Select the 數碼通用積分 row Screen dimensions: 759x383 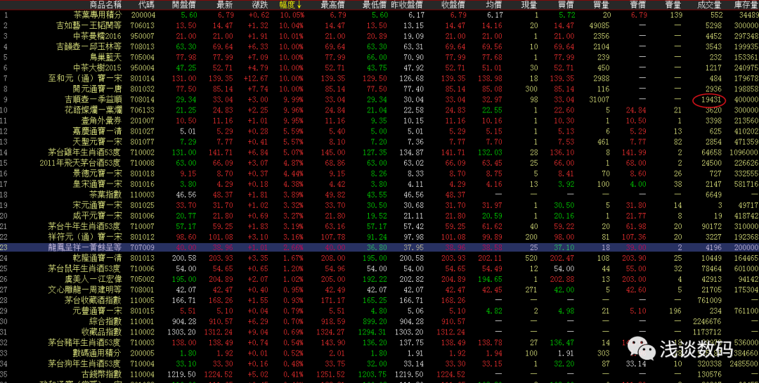click(x=379, y=353)
